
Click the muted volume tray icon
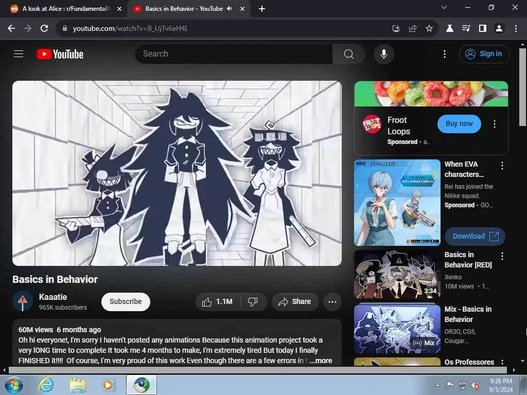475,385
